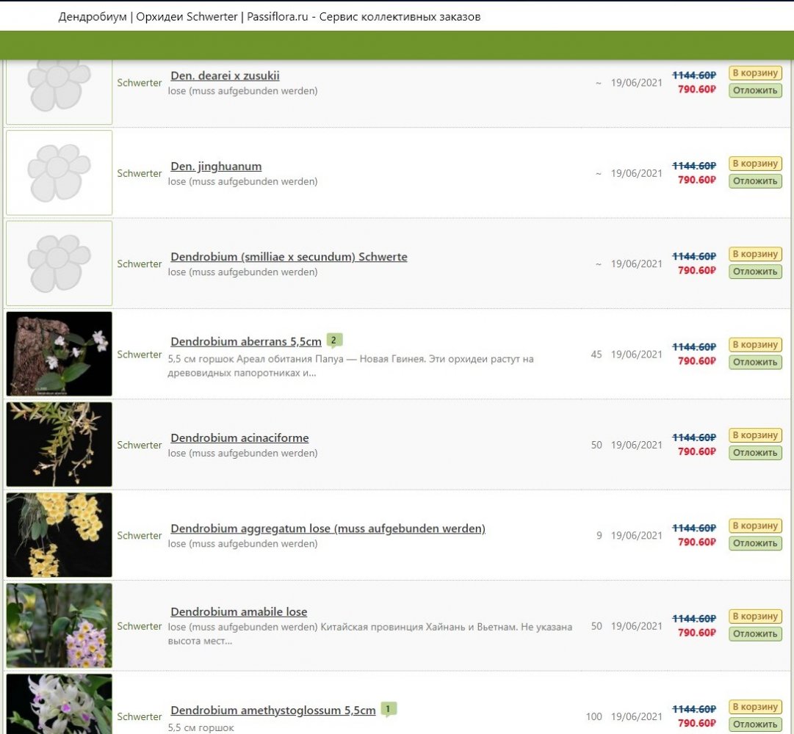Open Dendrobium amabile lose link
Screen dimensions: 794x734
tap(239, 612)
